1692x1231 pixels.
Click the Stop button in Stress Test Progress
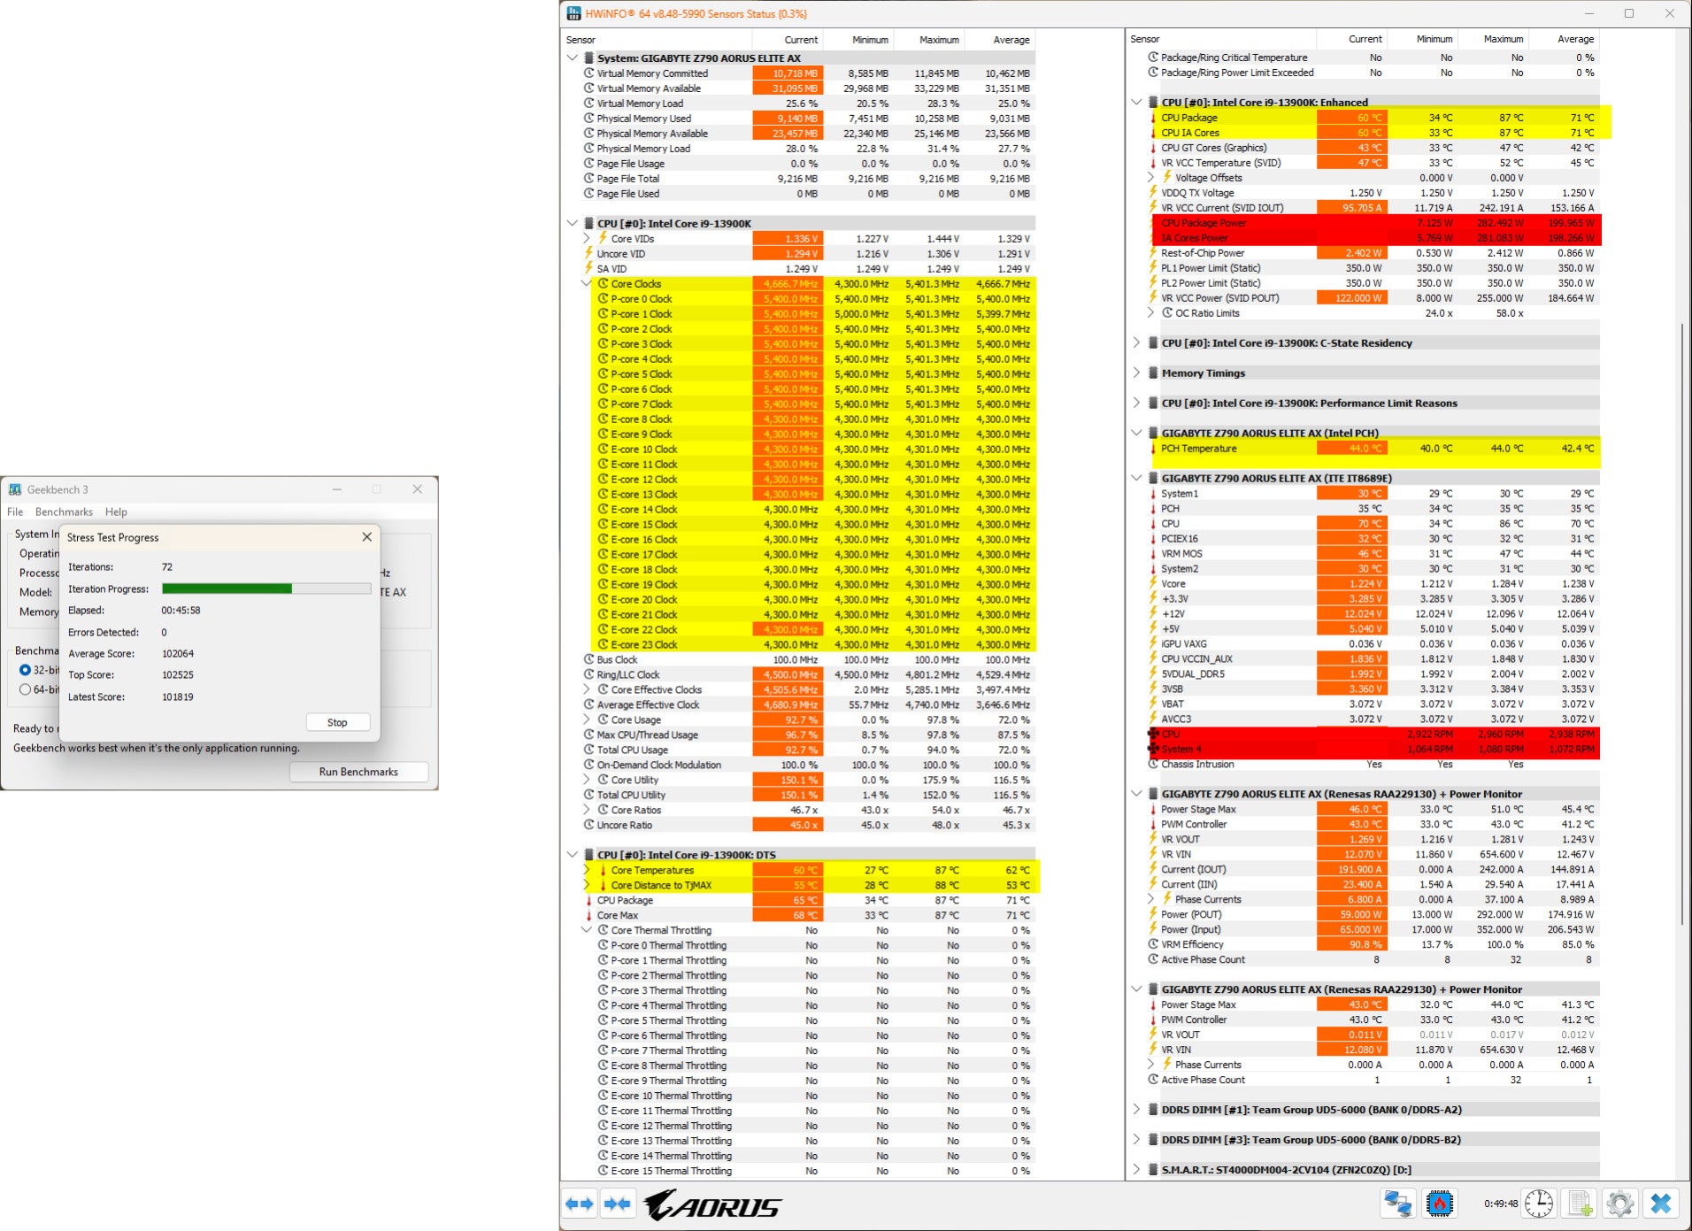point(337,722)
